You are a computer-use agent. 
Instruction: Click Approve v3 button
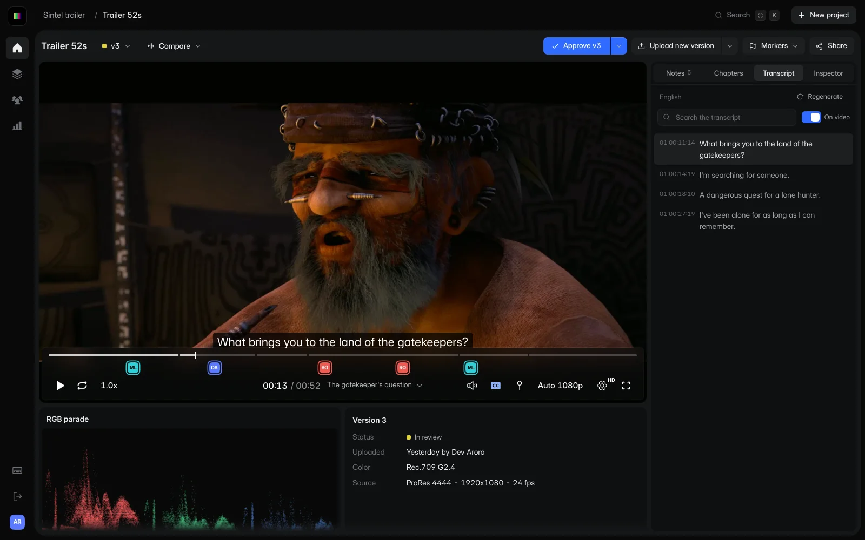tap(576, 46)
